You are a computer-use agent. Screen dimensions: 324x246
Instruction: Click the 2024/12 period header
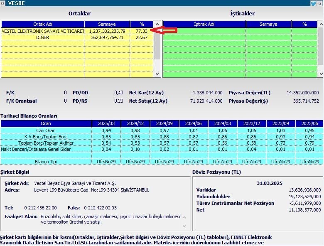135,123
